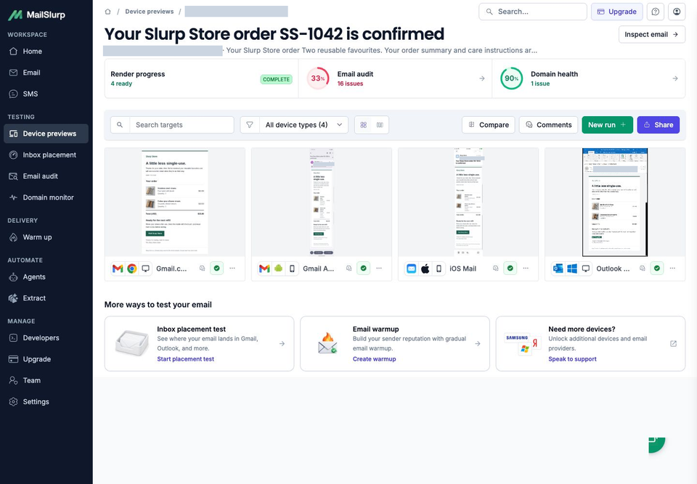Toggle green check on Gmail.com card
This screenshot has width=697, height=484.
pos(216,268)
